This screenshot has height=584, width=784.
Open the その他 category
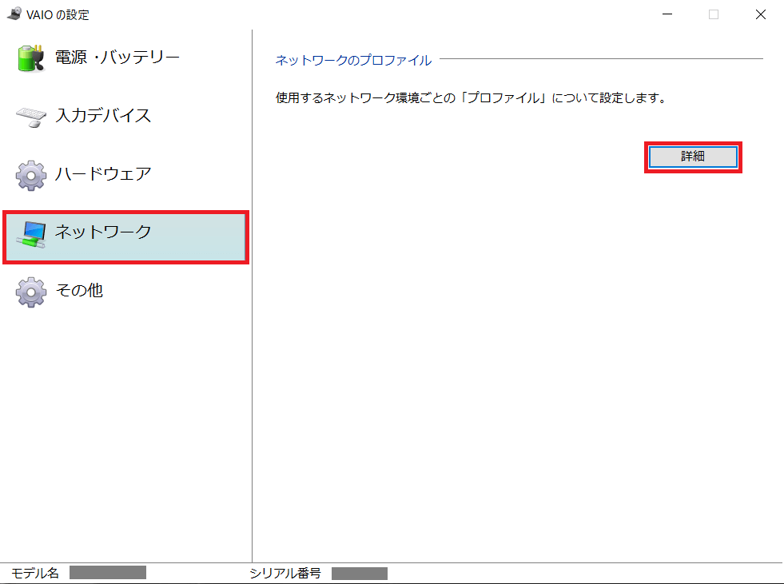(x=79, y=291)
